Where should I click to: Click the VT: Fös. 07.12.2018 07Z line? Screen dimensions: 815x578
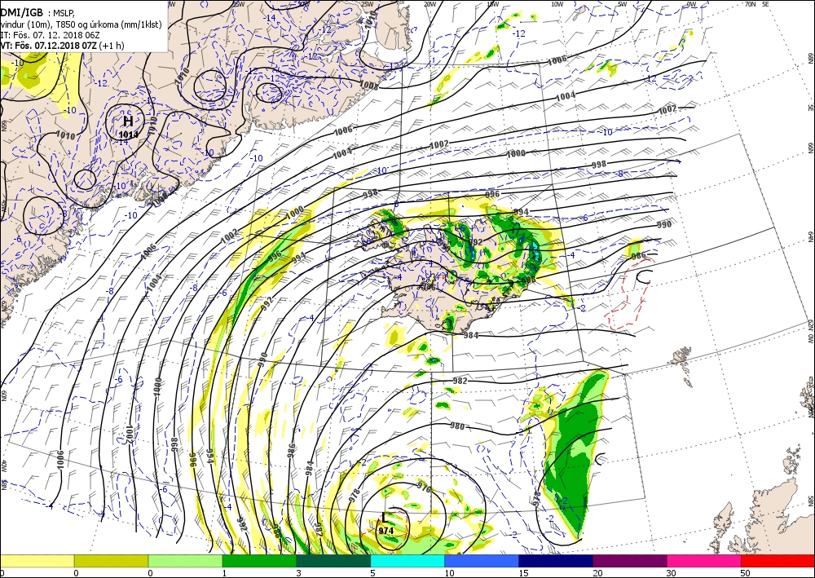[x=63, y=45]
